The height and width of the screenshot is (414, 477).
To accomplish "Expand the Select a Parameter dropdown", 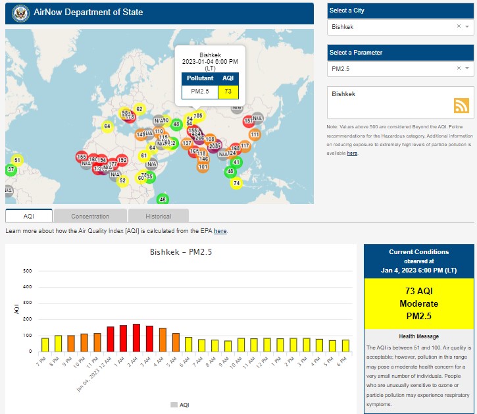I will click(467, 68).
